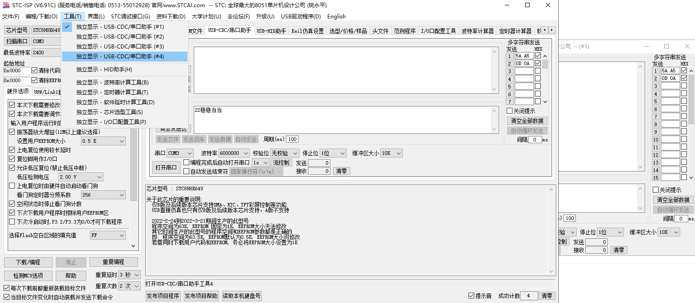Open 串口 COM3 dropdown in serial assistant

pos(180,153)
